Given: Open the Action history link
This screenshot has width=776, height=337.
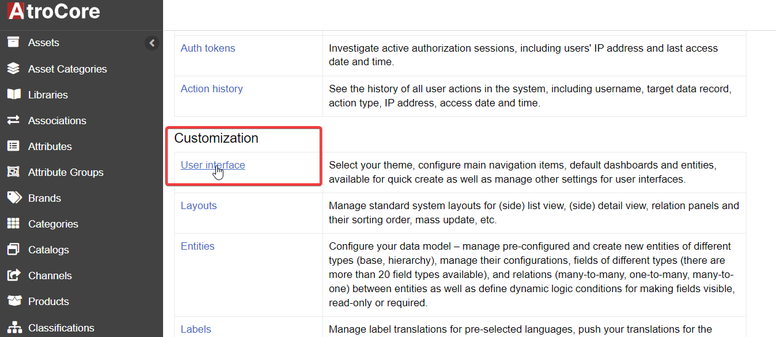Looking at the screenshot, I should pyautogui.click(x=211, y=89).
